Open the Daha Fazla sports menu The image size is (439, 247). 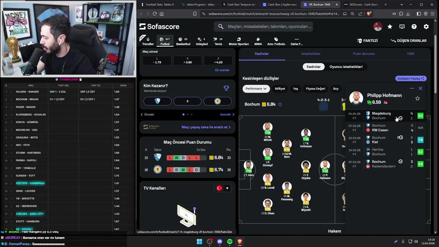coord(297,41)
